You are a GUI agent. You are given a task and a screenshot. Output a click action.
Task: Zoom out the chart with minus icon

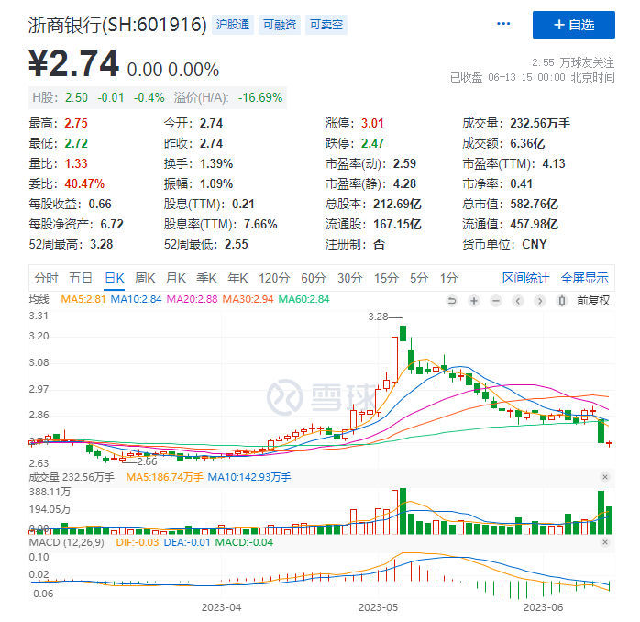[496, 301]
